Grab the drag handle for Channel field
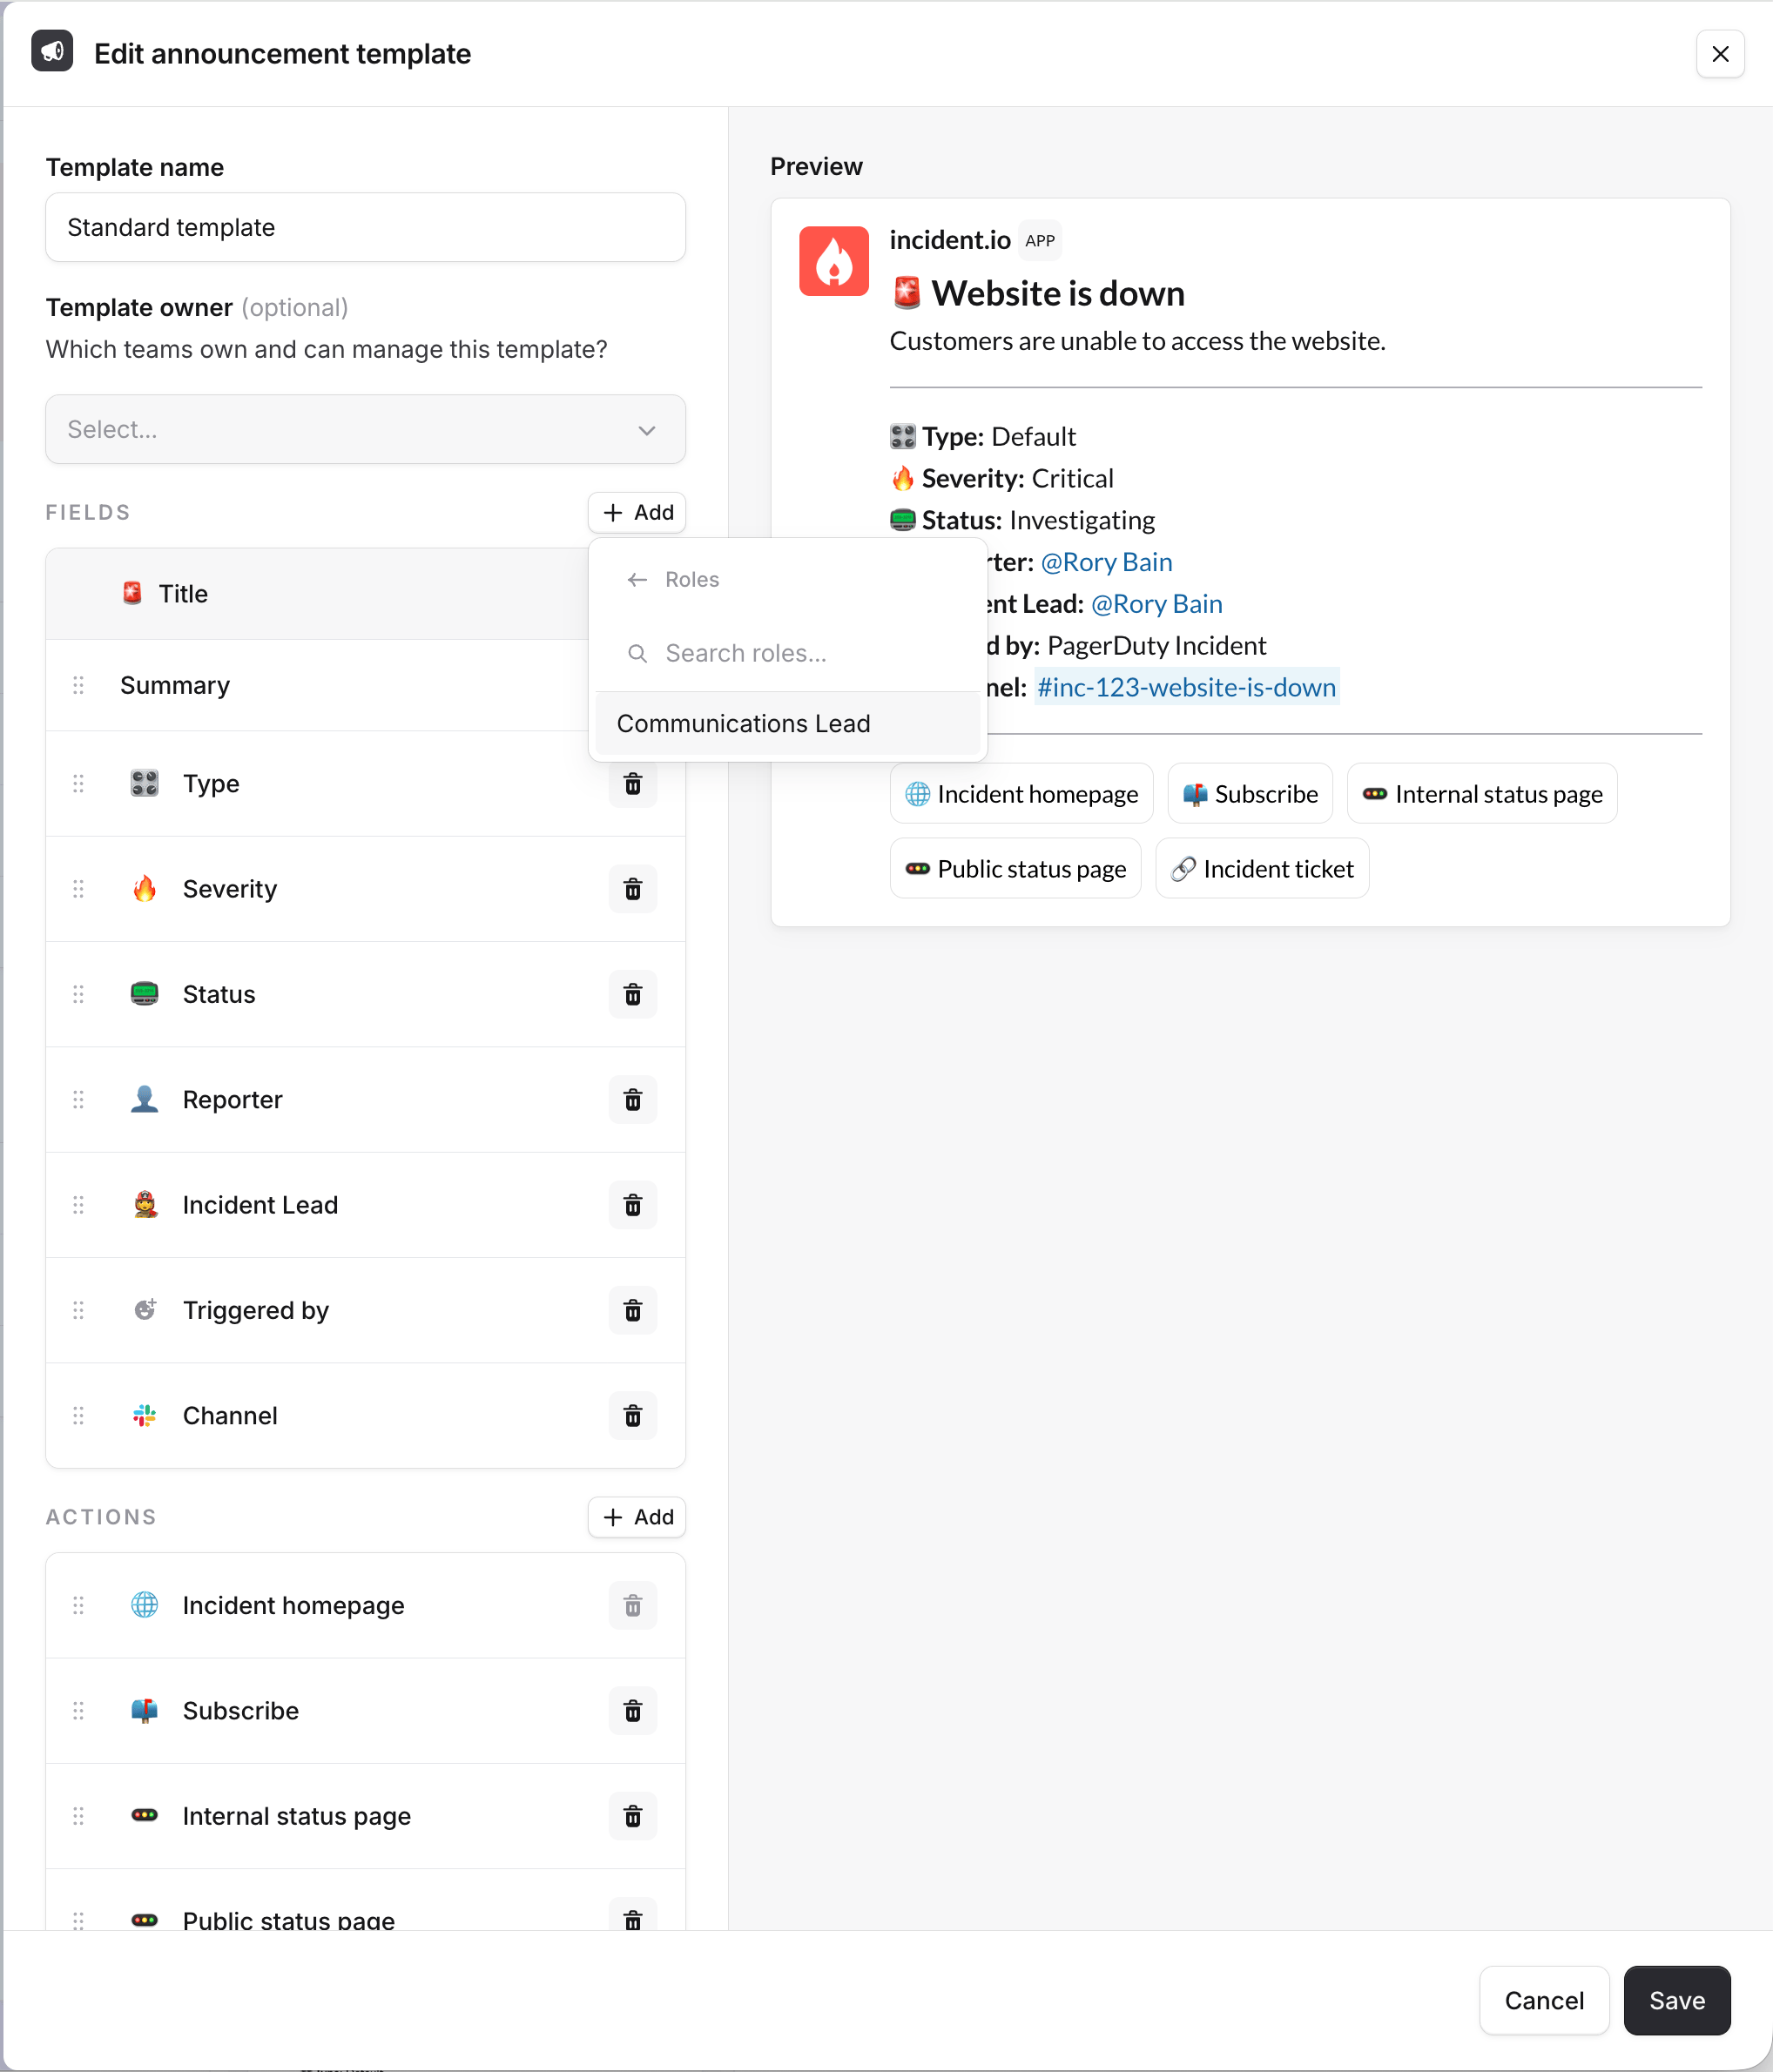Screen dimensions: 1773x2072 [78, 1416]
